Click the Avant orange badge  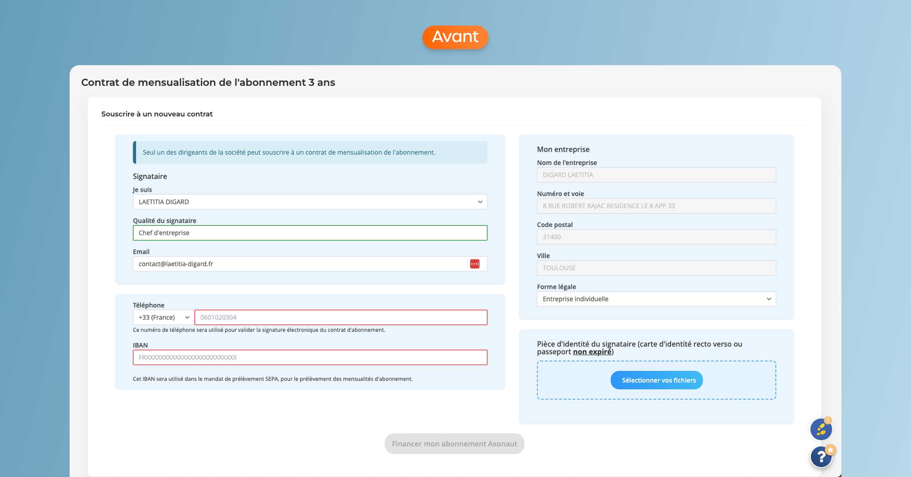tap(455, 37)
